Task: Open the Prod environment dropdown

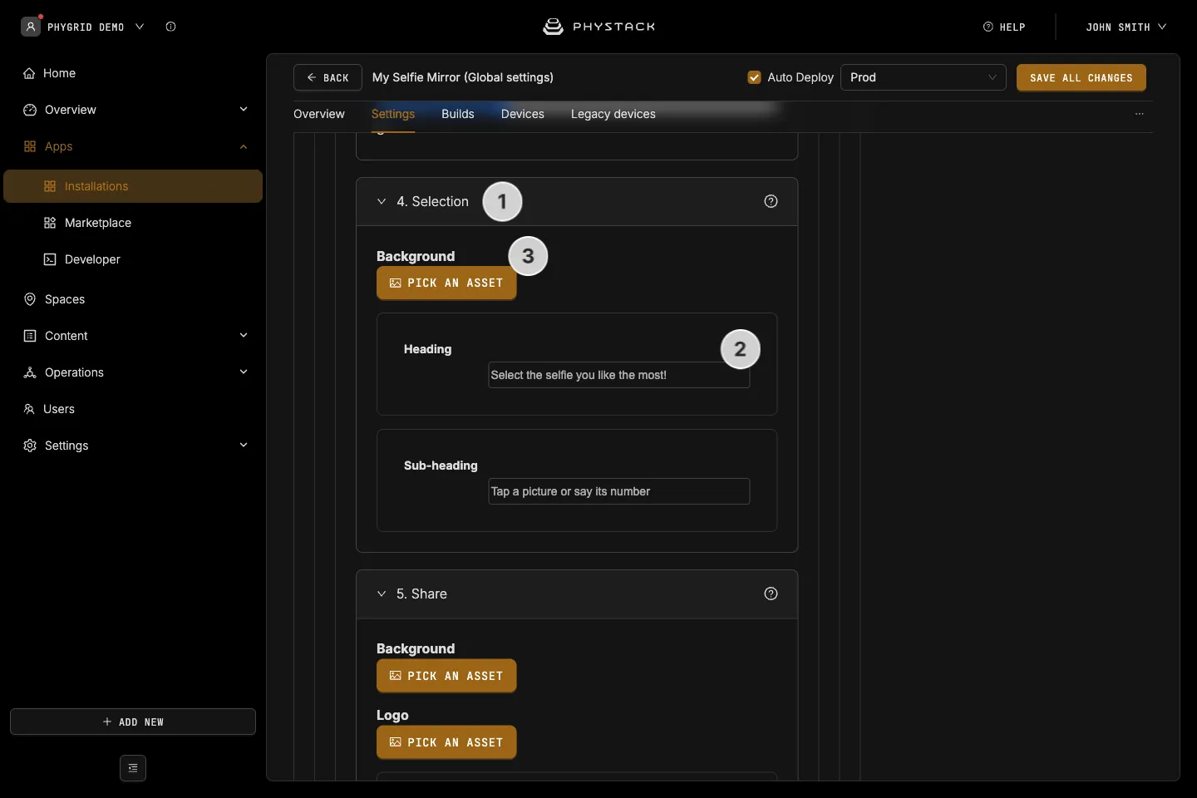Action: point(924,77)
